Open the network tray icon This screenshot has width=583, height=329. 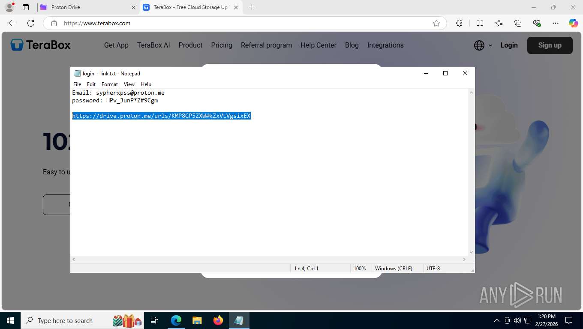coord(528,320)
